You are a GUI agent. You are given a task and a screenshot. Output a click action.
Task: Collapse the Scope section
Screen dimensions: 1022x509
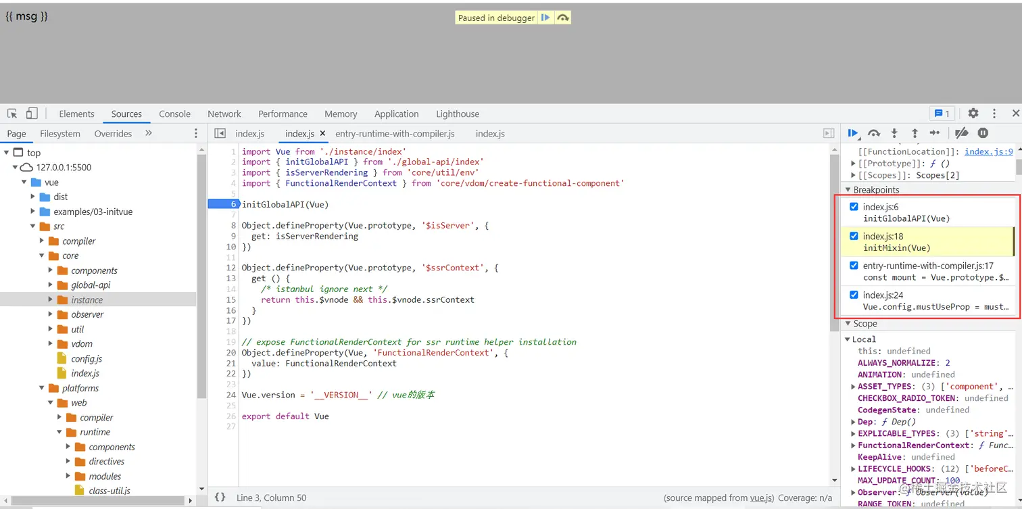pos(848,324)
